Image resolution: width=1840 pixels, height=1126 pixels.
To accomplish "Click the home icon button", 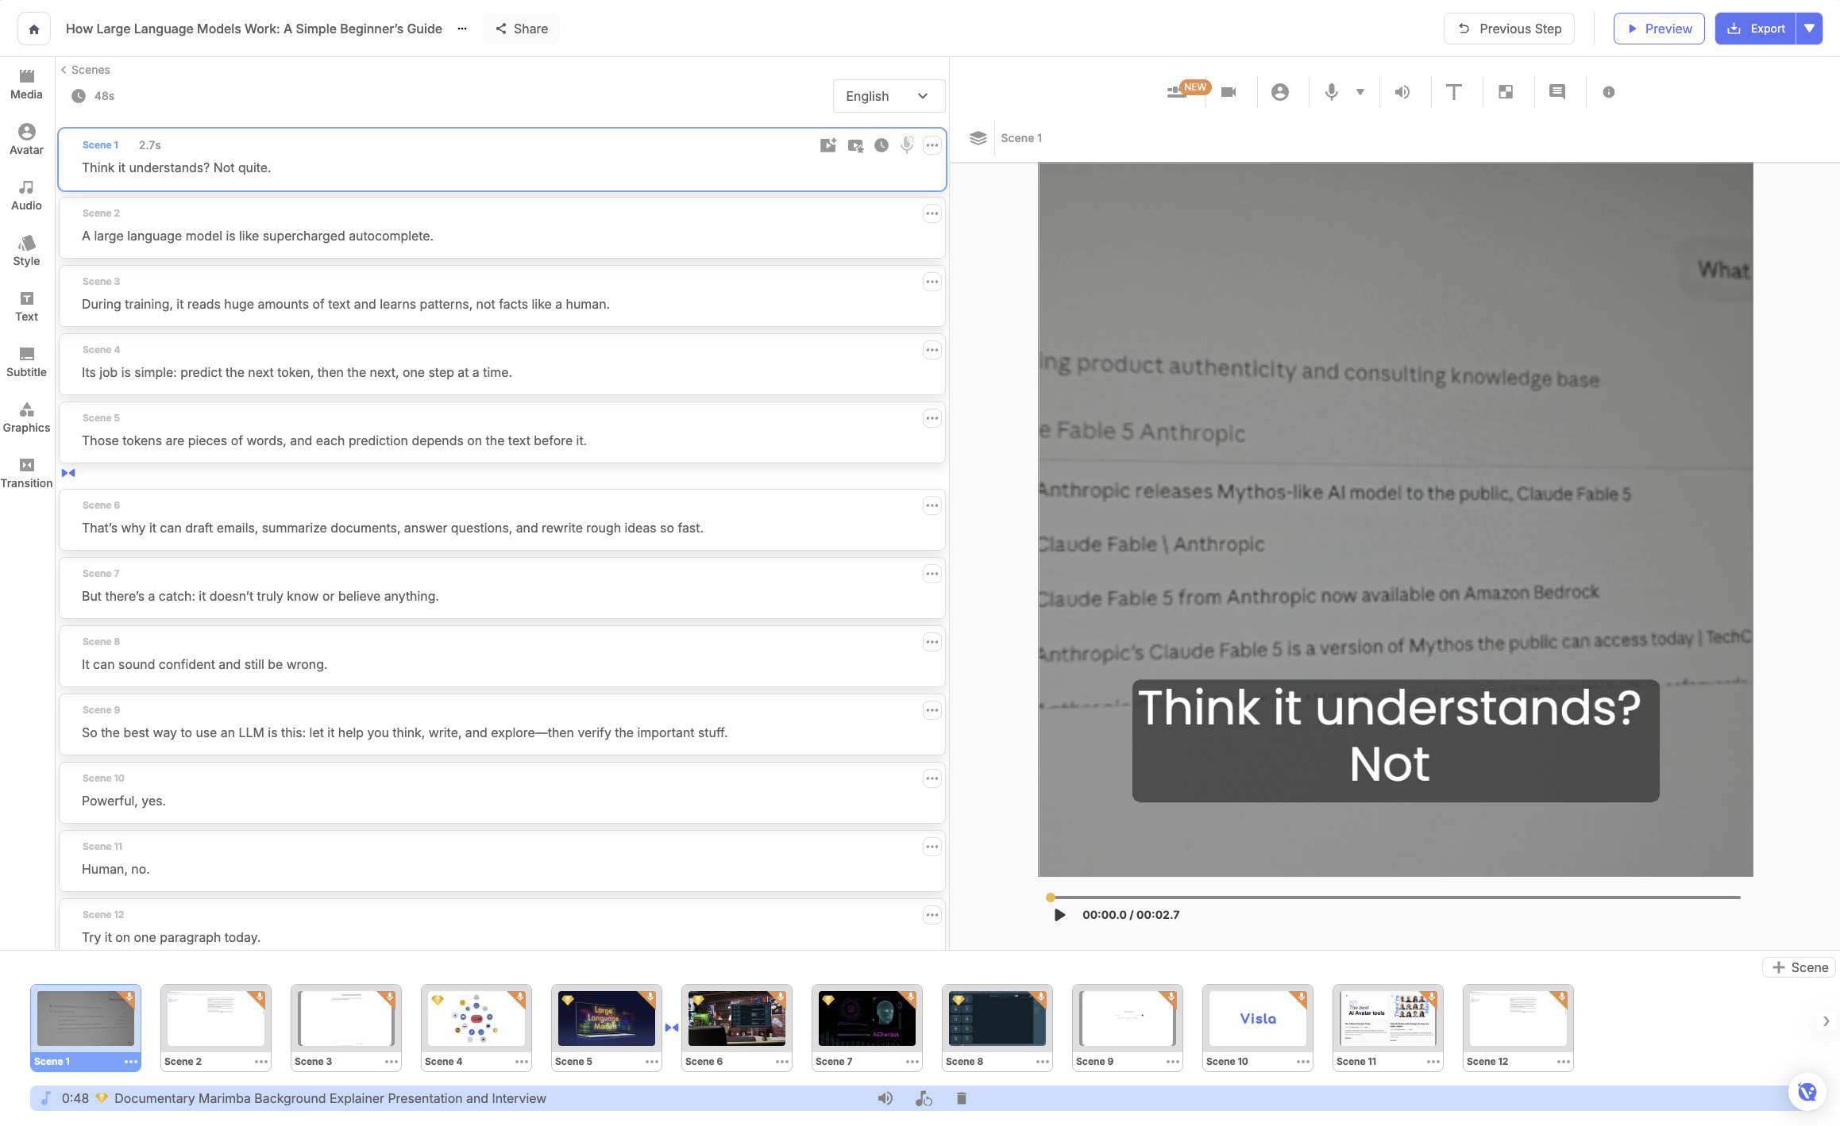I will pyautogui.click(x=34, y=29).
